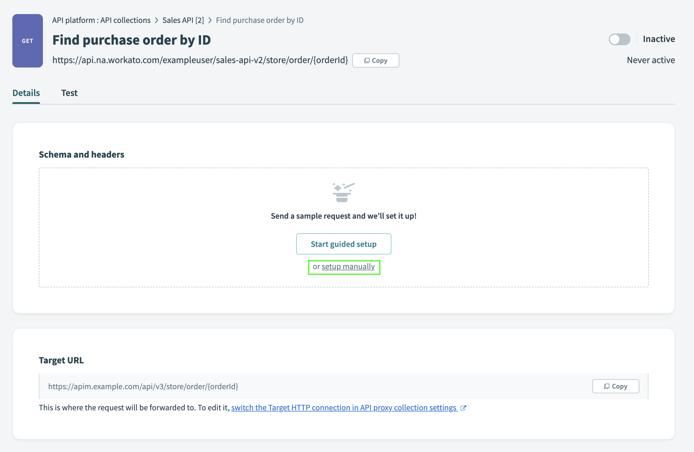
Task: Navigate to Sales API [2] breadcrumb
Action: click(x=183, y=20)
